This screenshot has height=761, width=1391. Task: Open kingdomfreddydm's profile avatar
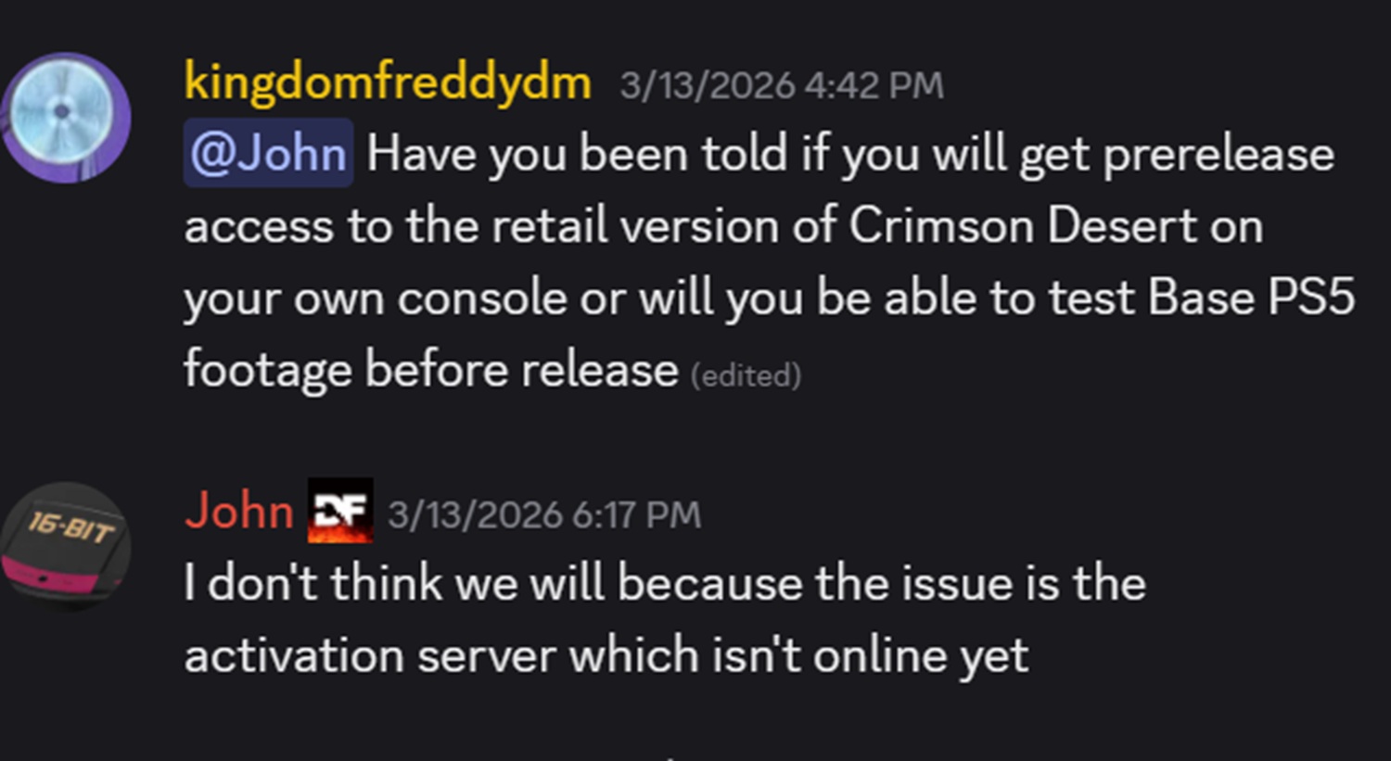[65, 118]
